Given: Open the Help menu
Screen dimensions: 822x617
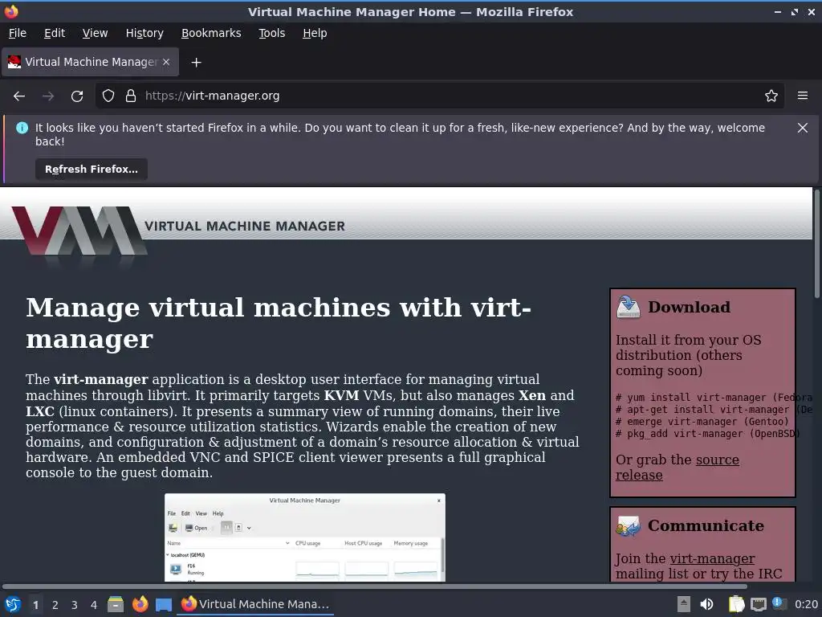Looking at the screenshot, I should point(315,33).
